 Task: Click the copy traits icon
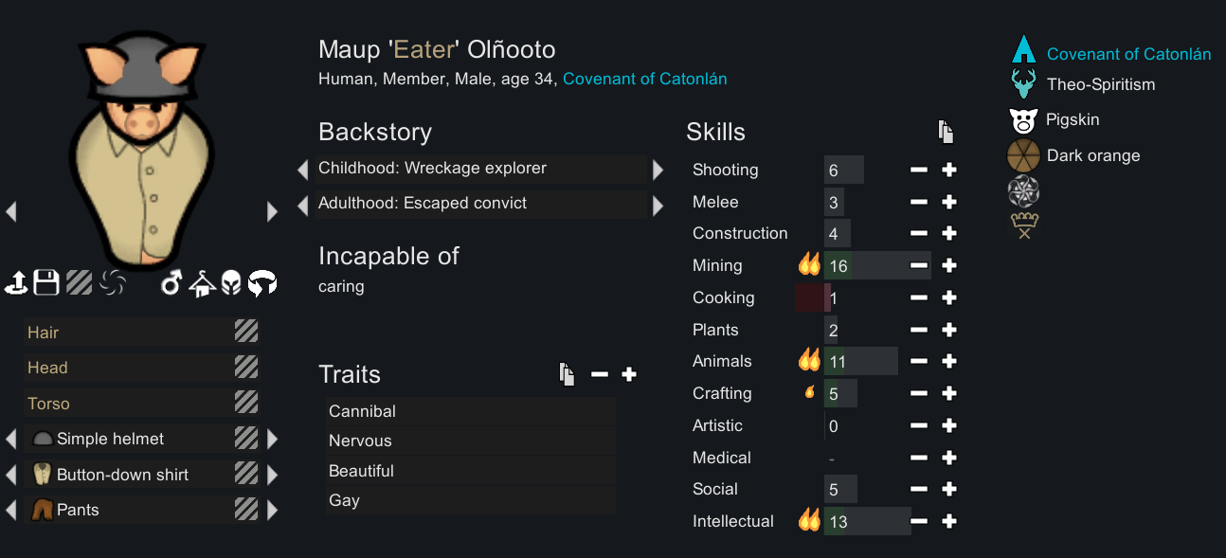[x=567, y=374]
